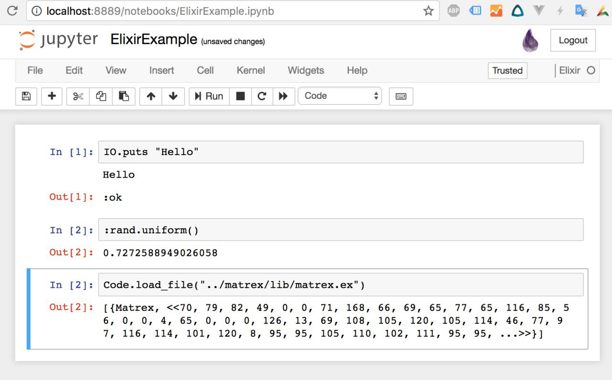Interrupt the kernel with stop icon

[240, 96]
